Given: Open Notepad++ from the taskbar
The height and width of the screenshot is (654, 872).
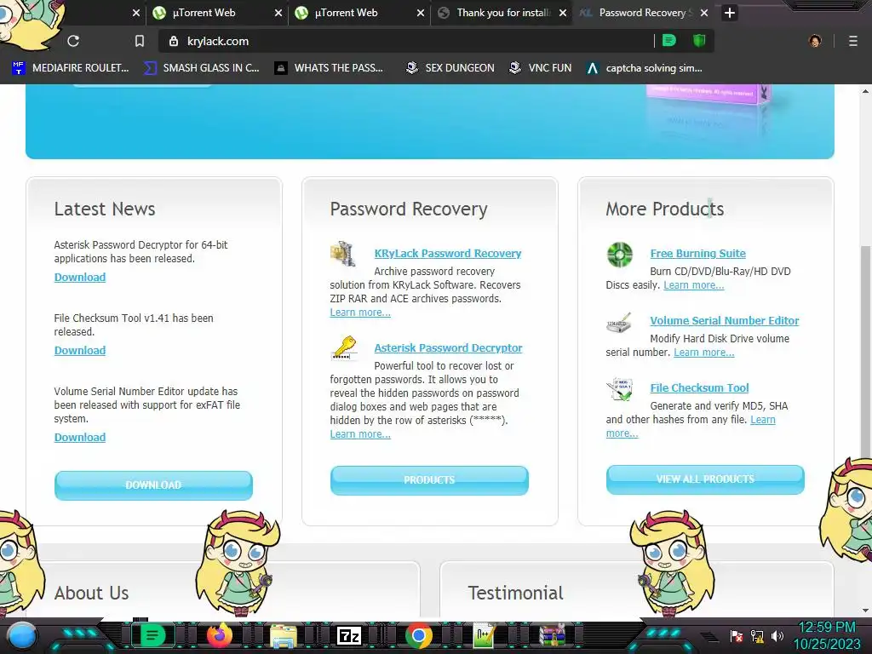Looking at the screenshot, I should tap(484, 635).
